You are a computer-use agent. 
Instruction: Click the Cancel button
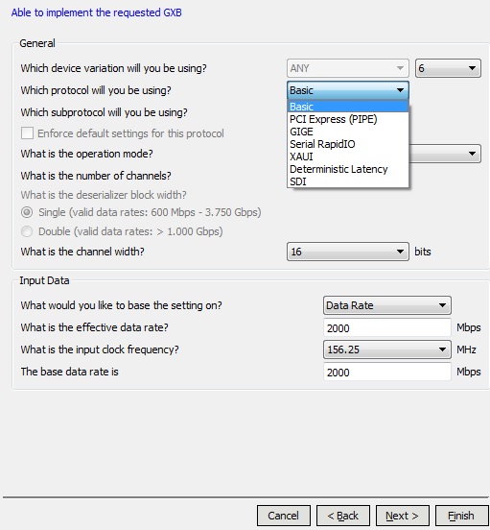(284, 516)
